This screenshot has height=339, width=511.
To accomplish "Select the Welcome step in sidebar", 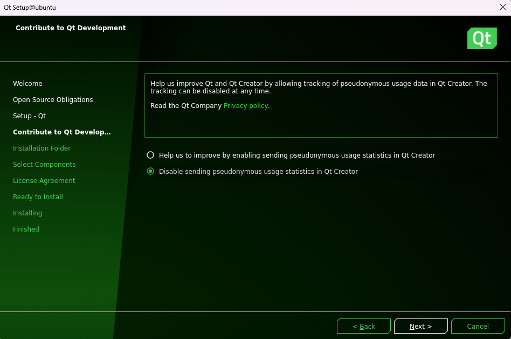I will pos(27,84).
